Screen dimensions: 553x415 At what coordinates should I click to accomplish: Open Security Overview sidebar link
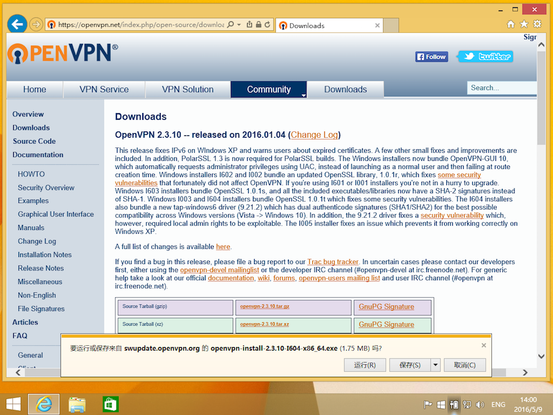(x=46, y=188)
